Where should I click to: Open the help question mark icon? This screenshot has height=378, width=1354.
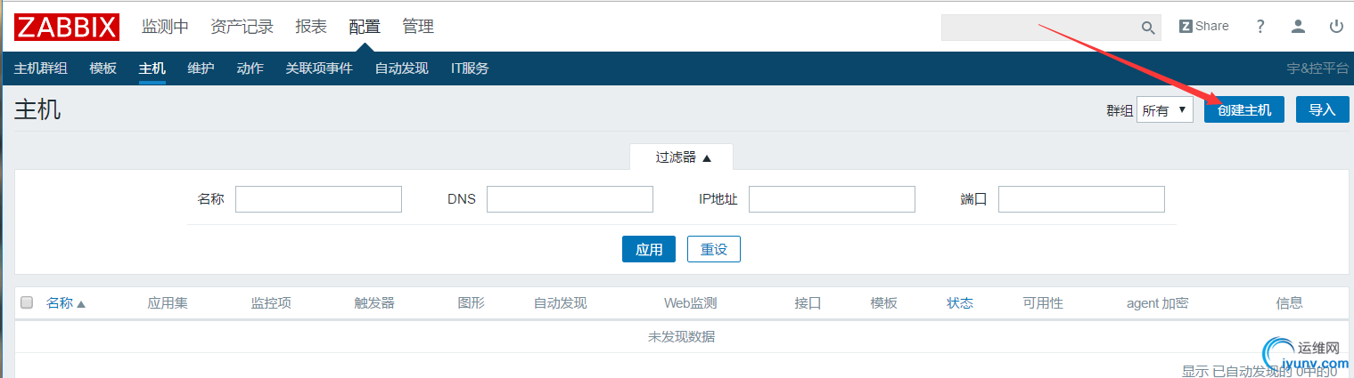click(x=1260, y=27)
